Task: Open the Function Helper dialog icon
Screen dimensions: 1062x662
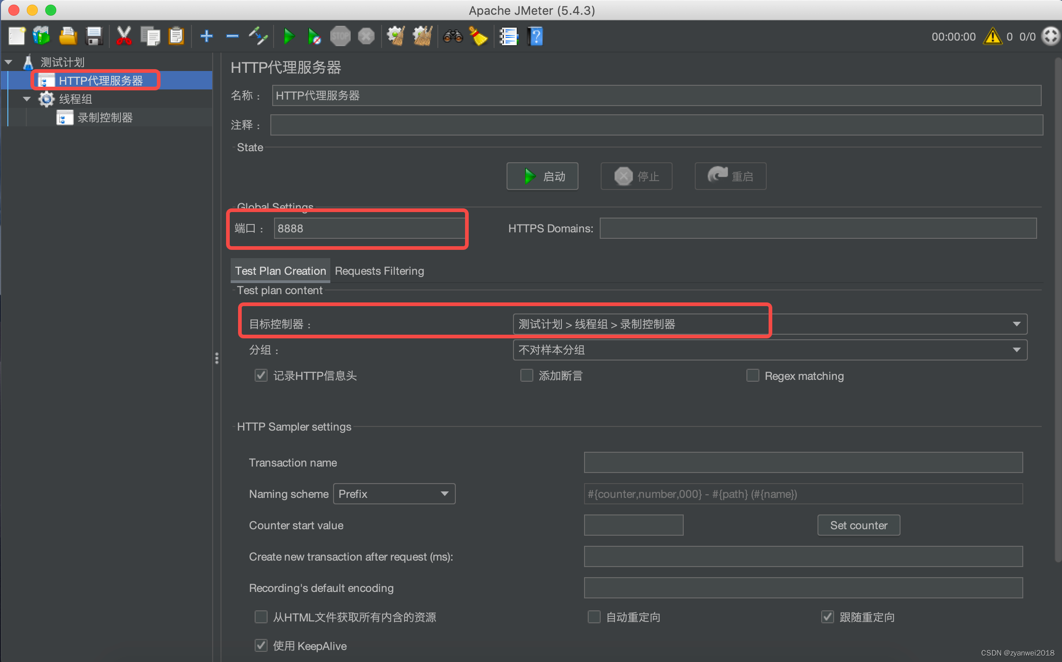Action: click(x=509, y=36)
